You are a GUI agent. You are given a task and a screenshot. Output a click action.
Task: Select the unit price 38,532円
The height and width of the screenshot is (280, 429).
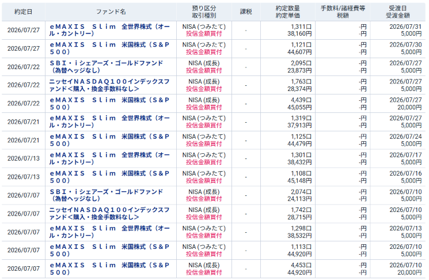click(299, 236)
